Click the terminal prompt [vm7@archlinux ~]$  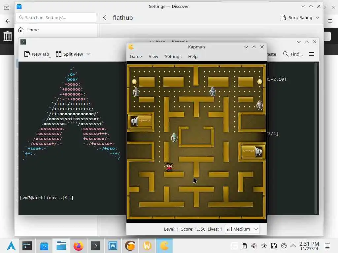[x=43, y=198]
